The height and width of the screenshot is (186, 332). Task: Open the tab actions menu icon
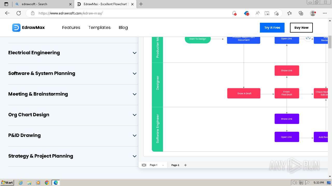[x=6, y=4]
